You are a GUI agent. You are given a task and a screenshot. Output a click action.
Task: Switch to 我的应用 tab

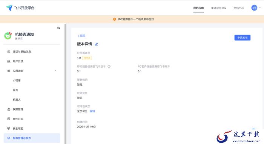pyautogui.click(x=198, y=8)
